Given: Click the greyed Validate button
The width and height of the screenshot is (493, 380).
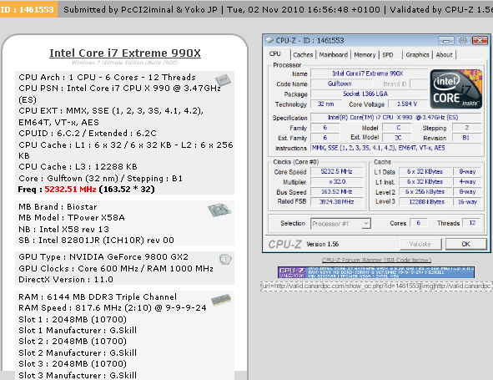Looking at the screenshot, I should [420, 244].
